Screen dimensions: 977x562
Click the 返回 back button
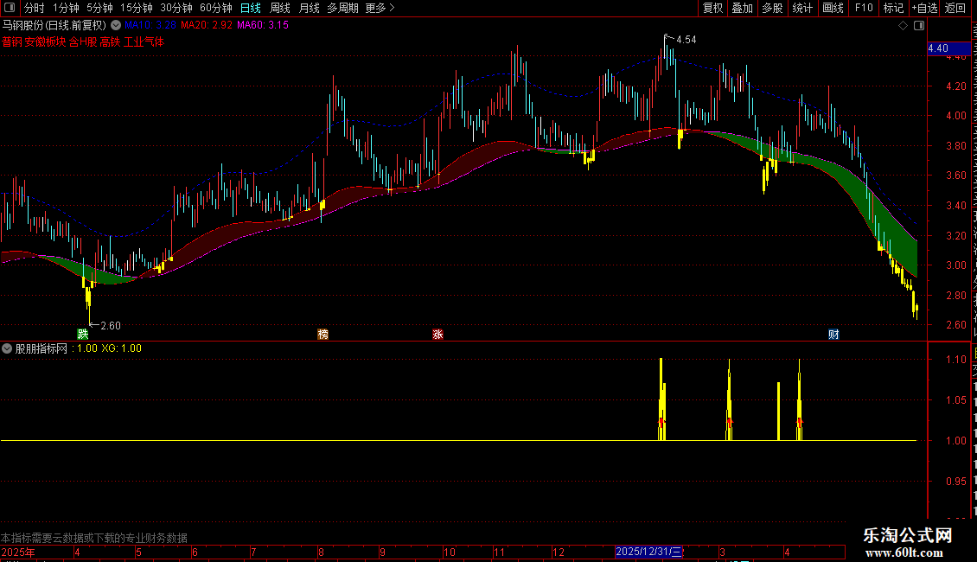click(955, 8)
